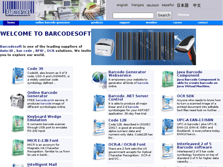Click the Code 128 product box icon
The image size is (223, 167).
click(99, 127)
